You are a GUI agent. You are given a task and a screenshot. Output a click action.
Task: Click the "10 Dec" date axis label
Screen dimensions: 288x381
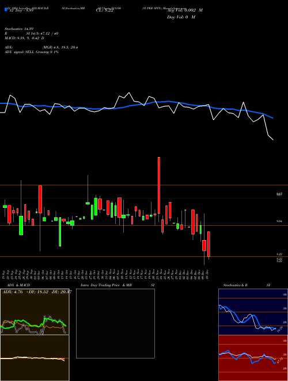[x=208, y=274]
